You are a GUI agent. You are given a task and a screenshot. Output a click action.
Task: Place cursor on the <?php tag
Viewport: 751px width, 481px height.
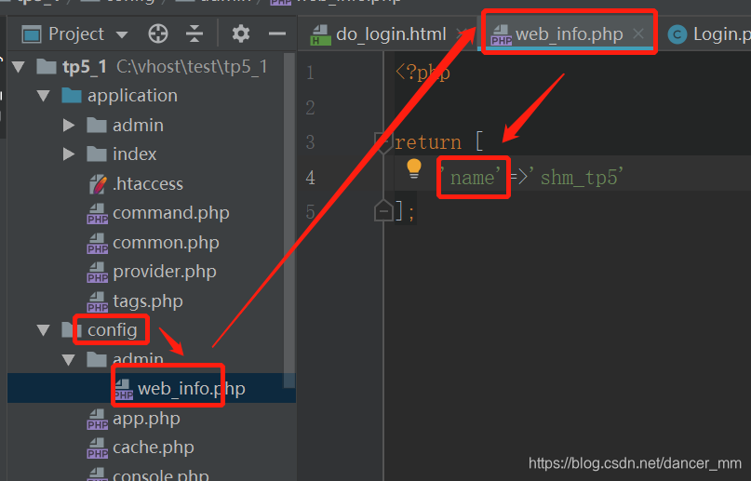(x=422, y=73)
